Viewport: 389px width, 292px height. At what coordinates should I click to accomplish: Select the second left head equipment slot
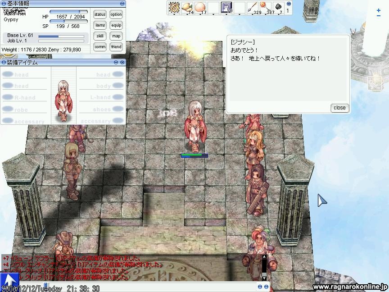[x=25, y=86]
